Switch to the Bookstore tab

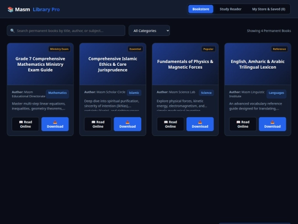point(201,9)
